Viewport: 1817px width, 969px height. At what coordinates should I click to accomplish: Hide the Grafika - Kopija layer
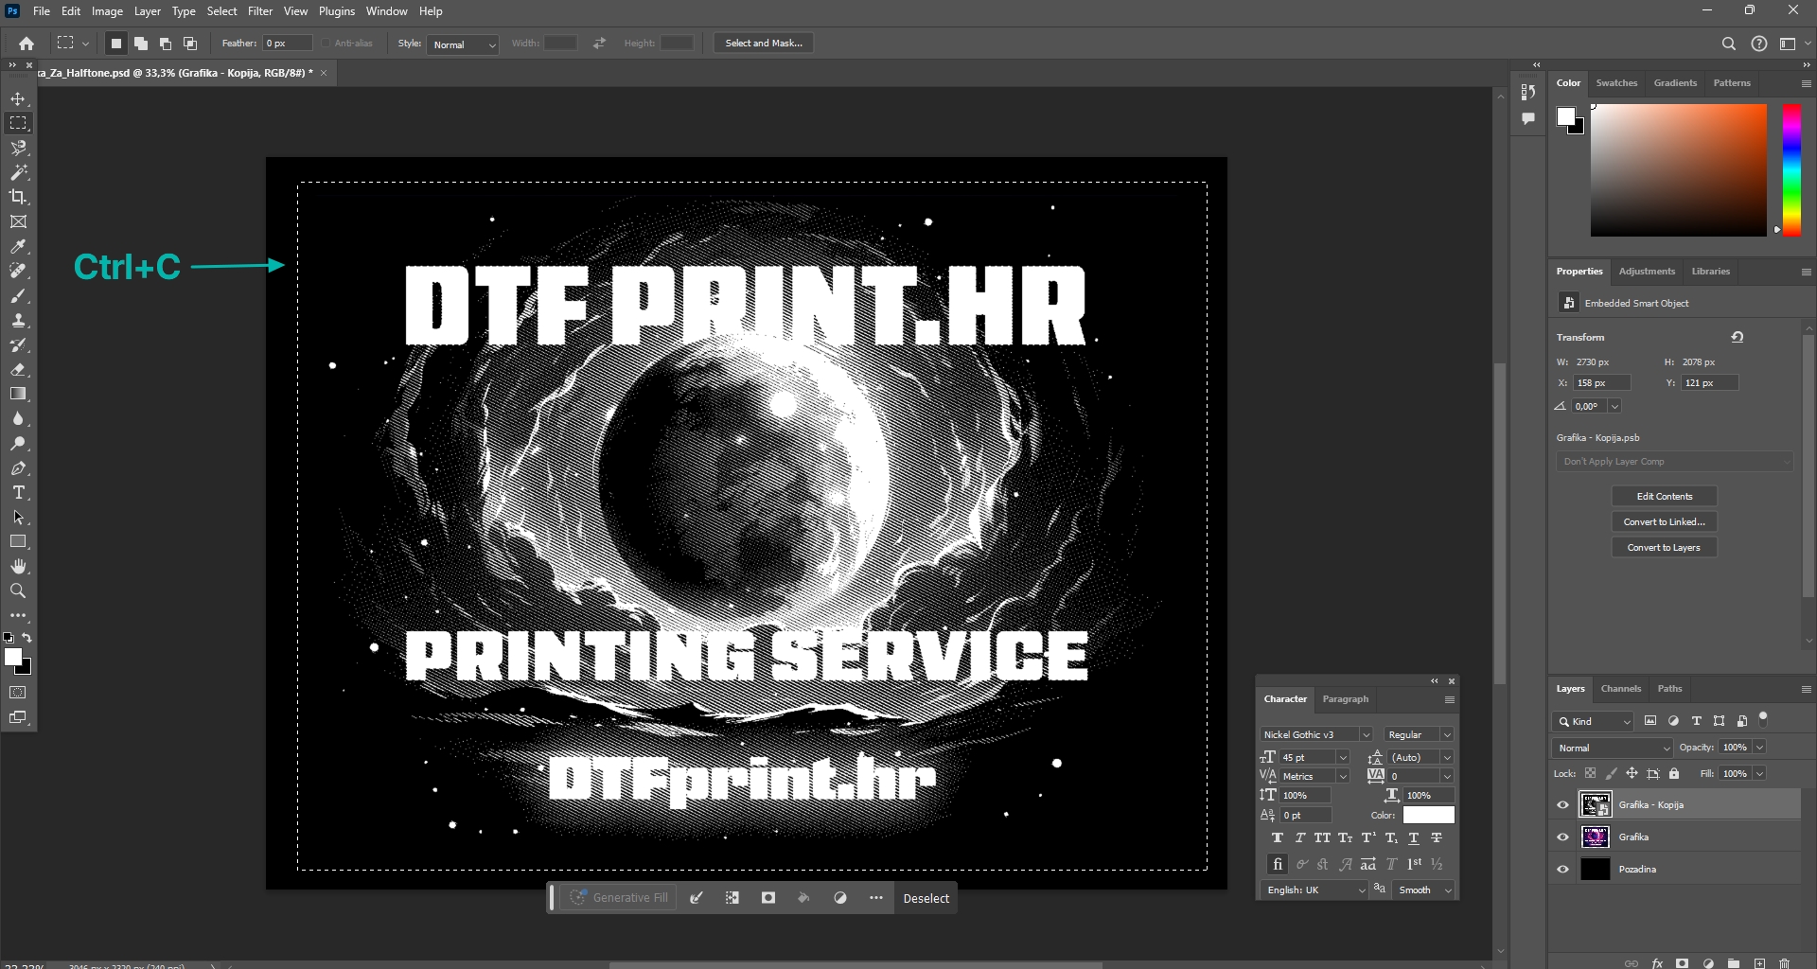tap(1562, 805)
